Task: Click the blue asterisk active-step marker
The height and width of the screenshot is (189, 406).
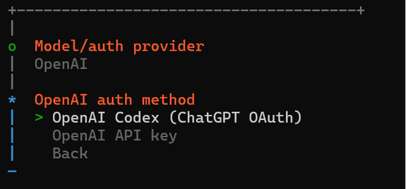Action: (12, 100)
